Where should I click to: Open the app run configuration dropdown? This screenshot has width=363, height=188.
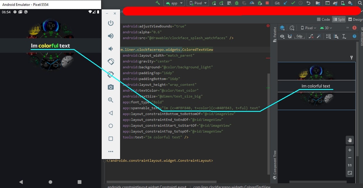174,3
